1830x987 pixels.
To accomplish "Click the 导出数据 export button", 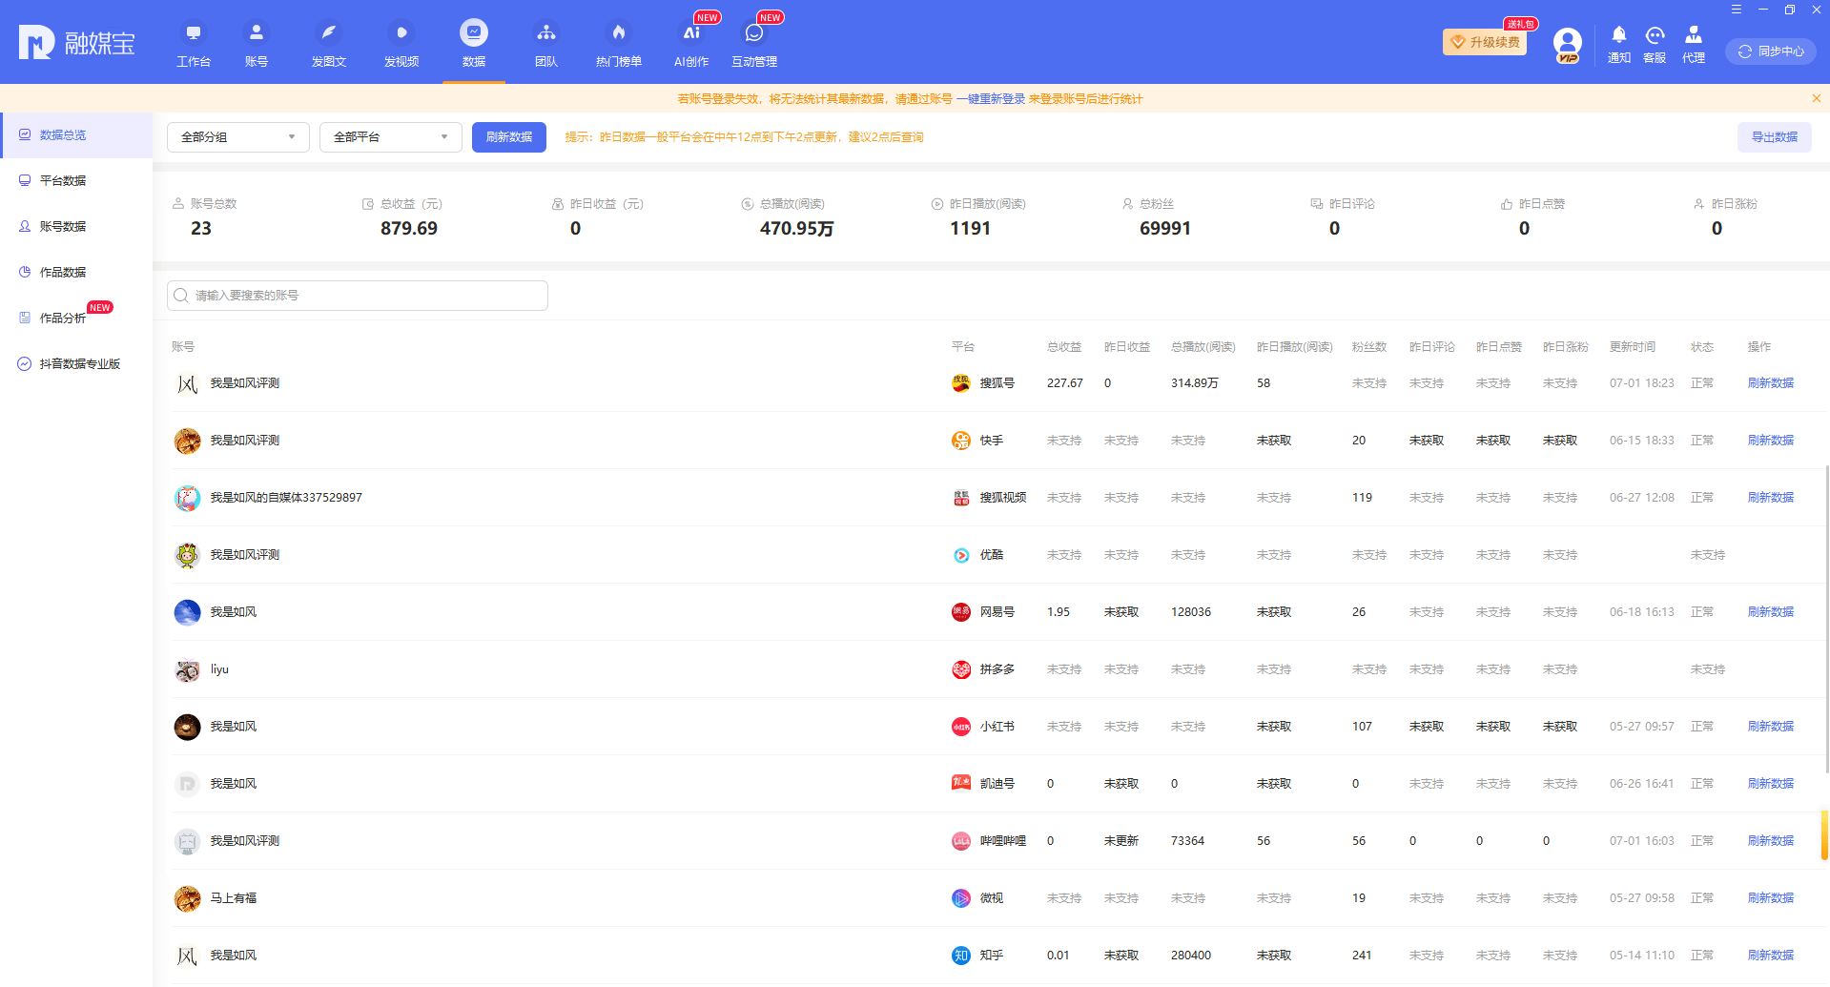I will [1775, 137].
